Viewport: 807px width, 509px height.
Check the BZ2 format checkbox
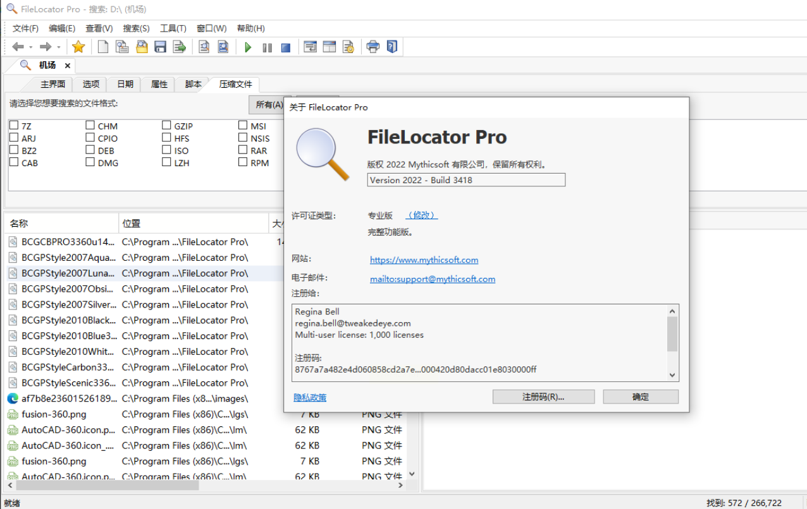[14, 150]
